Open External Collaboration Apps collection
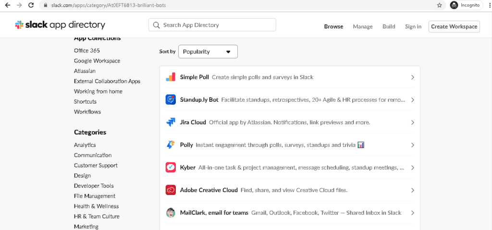This screenshot has height=230, width=492. tap(107, 81)
